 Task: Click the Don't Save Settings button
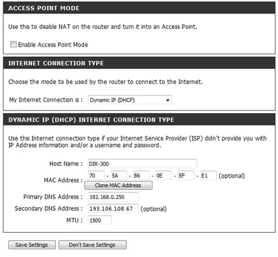(92, 245)
